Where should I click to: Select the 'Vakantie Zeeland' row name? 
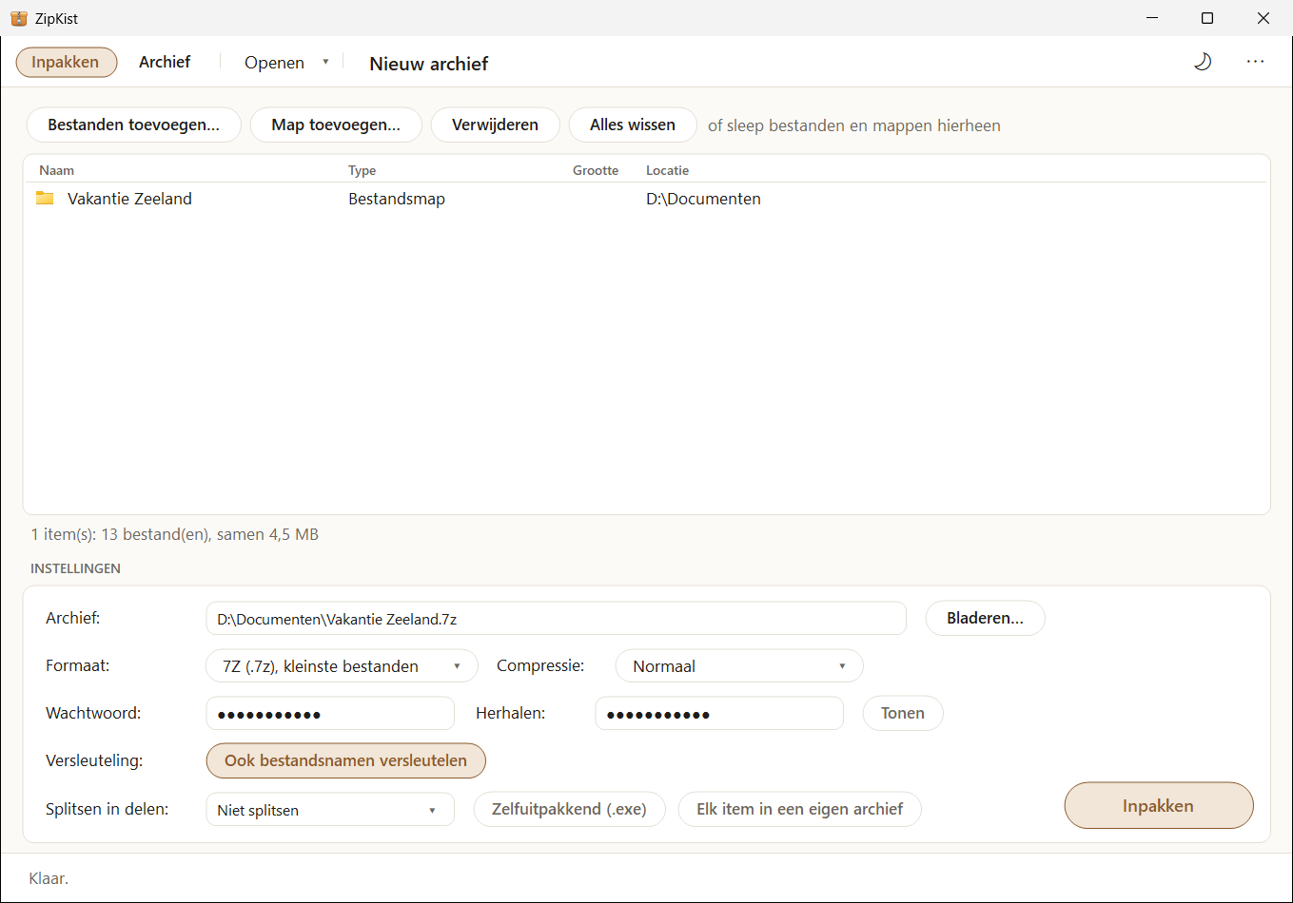coord(129,199)
